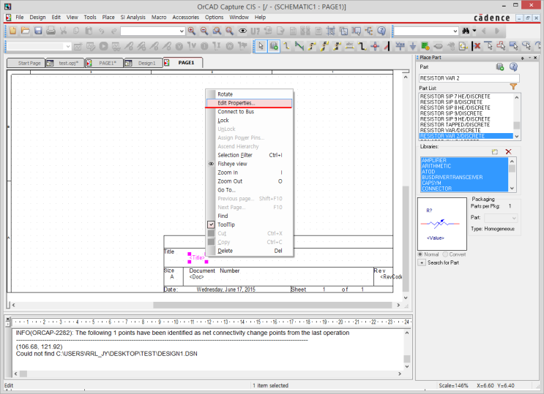The width and height of the screenshot is (544, 394).
Task: Click the Zoom to All toolbar icon
Action: [230, 31]
